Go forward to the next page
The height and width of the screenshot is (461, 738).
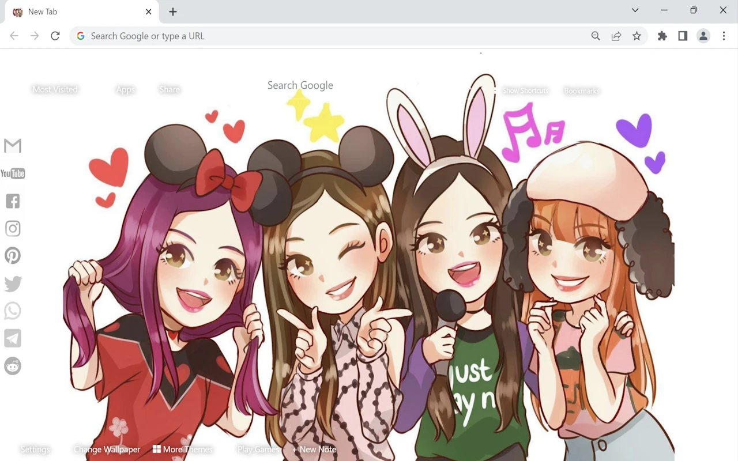coord(35,36)
